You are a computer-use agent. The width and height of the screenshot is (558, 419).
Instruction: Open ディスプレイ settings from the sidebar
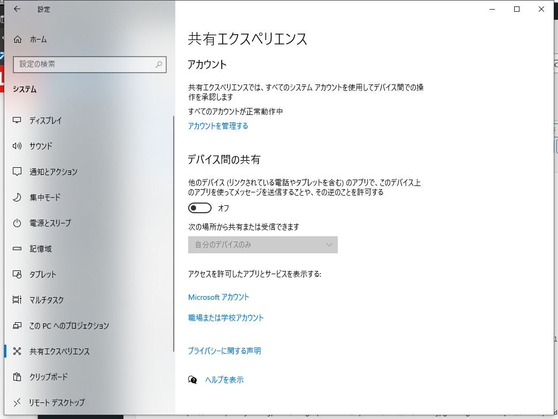(x=45, y=120)
